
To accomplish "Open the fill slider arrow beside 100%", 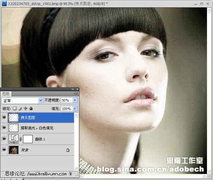I will pyautogui.click(x=75, y=109).
